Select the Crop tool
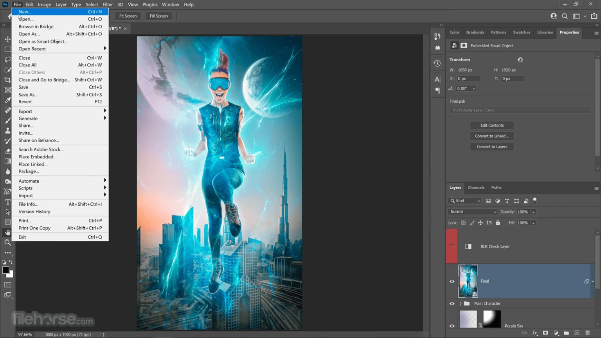Screen dimensions: 601x338 (x=7, y=80)
